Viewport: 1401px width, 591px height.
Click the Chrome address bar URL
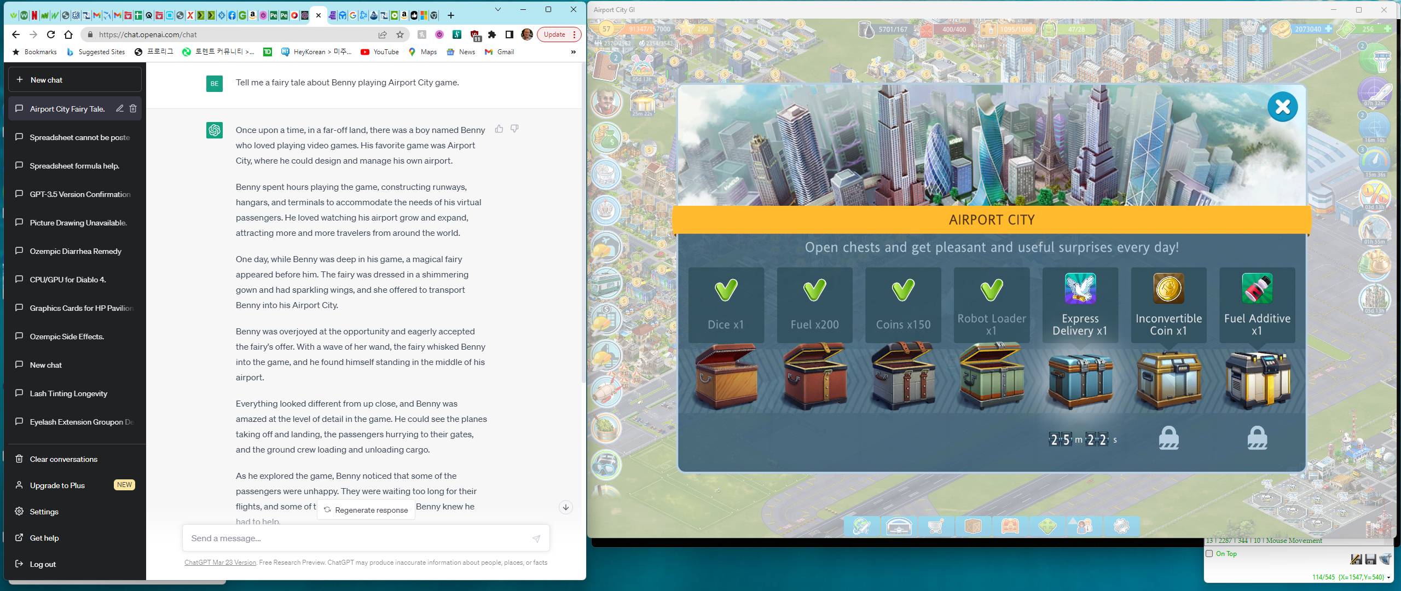point(148,34)
